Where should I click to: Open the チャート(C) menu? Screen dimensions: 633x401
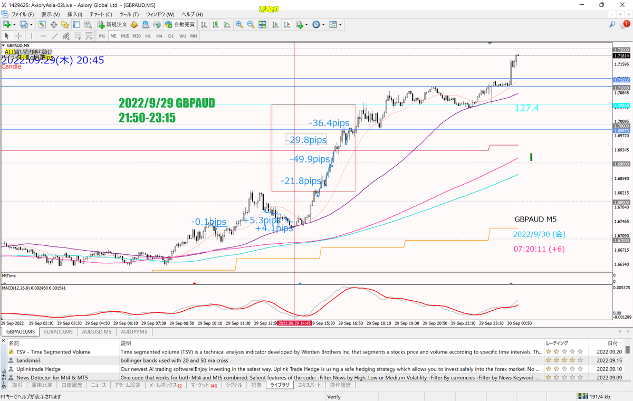click(x=100, y=14)
